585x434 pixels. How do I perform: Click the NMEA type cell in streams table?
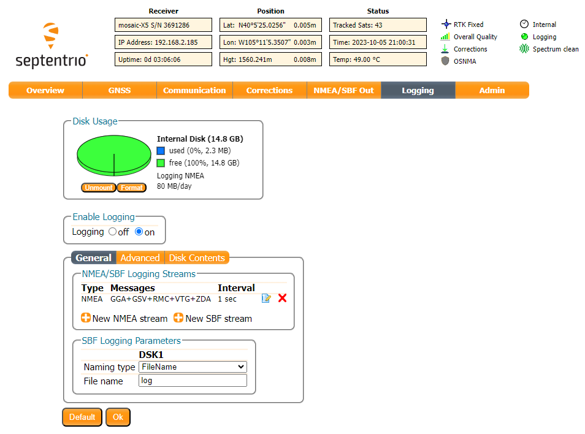(x=92, y=299)
